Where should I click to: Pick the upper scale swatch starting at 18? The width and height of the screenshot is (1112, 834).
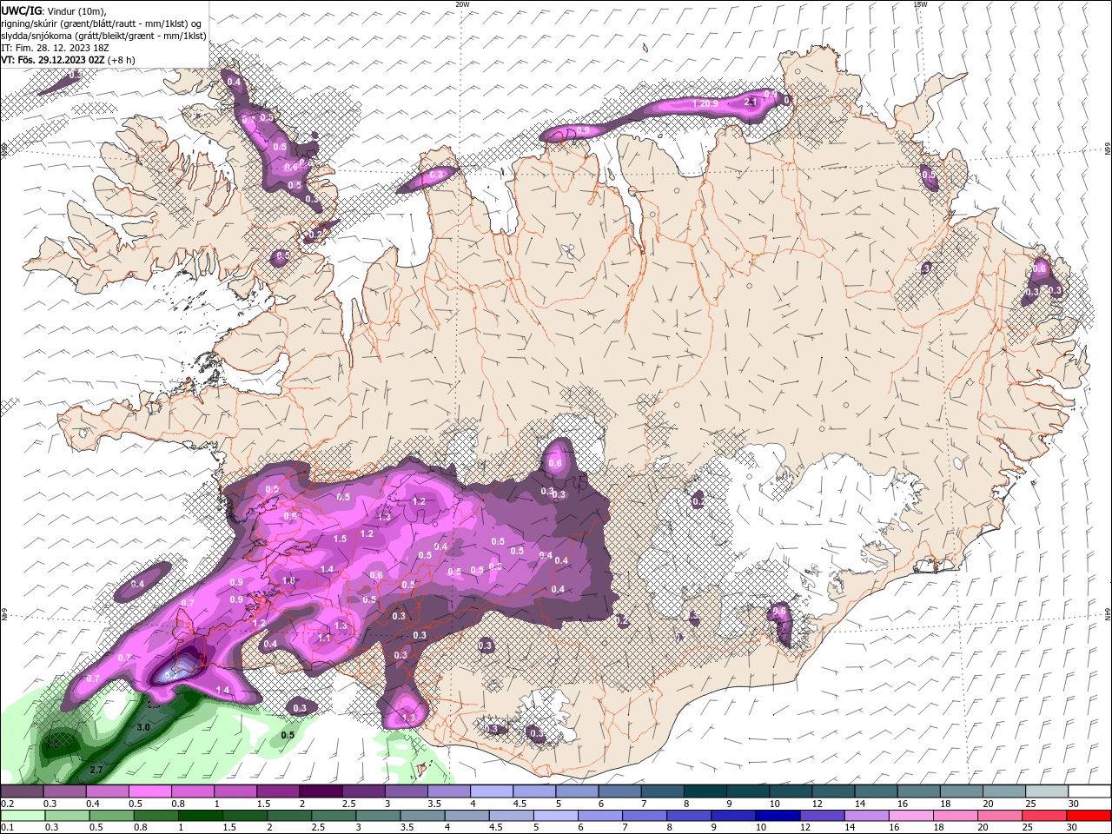[962, 791]
